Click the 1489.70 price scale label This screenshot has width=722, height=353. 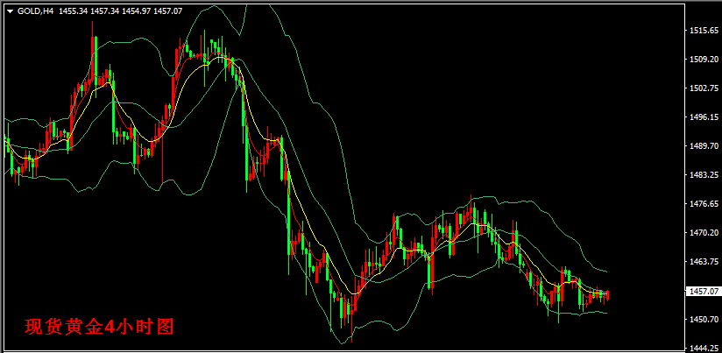[704, 146]
